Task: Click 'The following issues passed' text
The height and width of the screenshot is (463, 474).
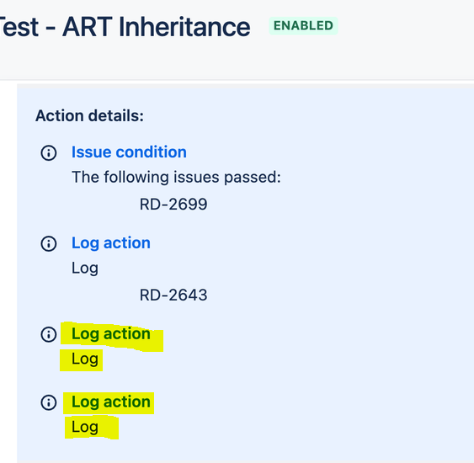Action: click(x=176, y=177)
